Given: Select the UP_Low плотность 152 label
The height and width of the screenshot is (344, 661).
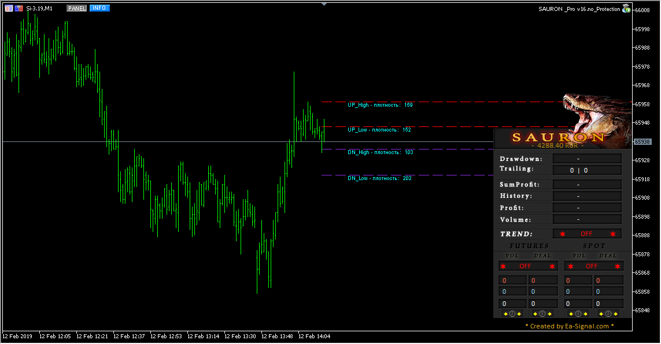Looking at the screenshot, I should click(379, 130).
